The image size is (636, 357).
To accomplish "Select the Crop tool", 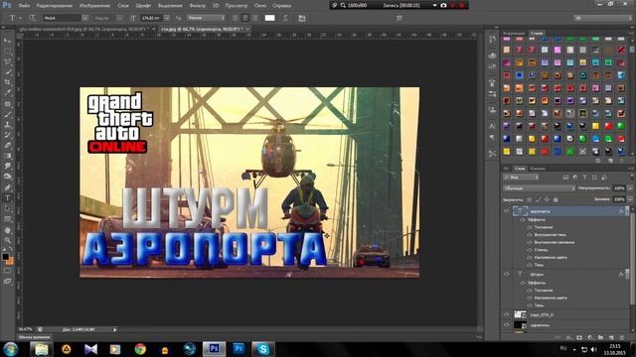I will [x=7, y=82].
